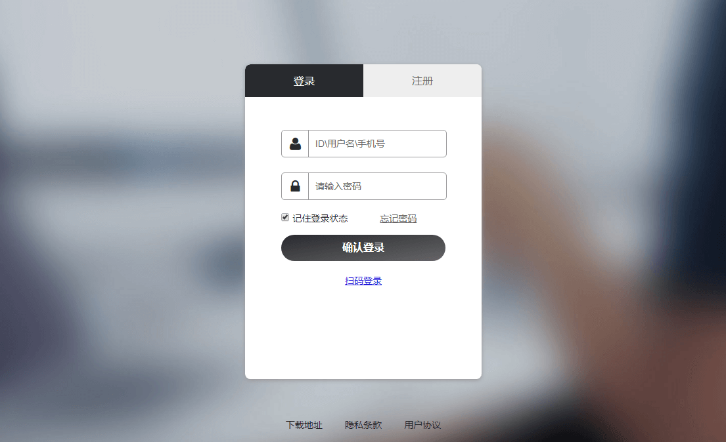This screenshot has width=726, height=442.
Task: Click the 确认登录 button
Action: point(363,248)
